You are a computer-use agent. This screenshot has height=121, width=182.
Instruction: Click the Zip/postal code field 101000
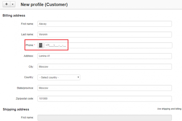105,99
